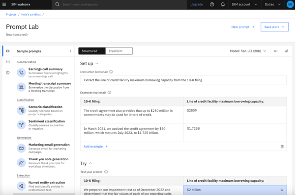Click the Prompt Lab page title
Screen dimensions: 295x195
[22, 27]
